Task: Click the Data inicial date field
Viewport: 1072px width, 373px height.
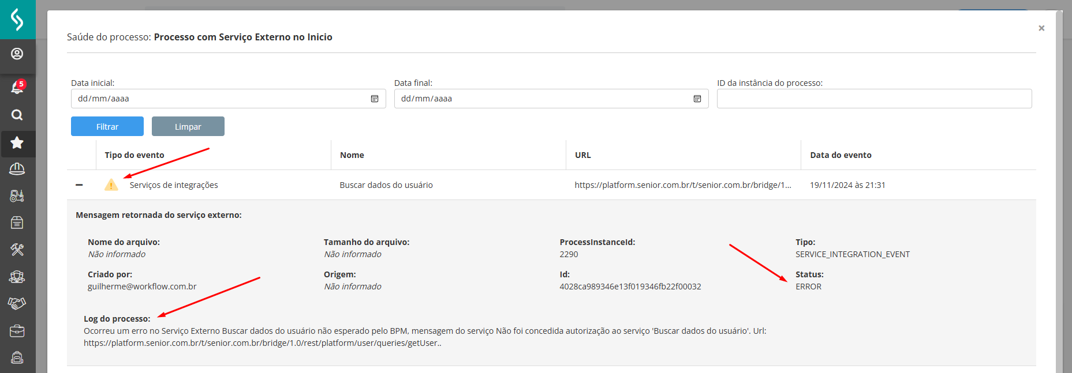Action: tap(219, 99)
